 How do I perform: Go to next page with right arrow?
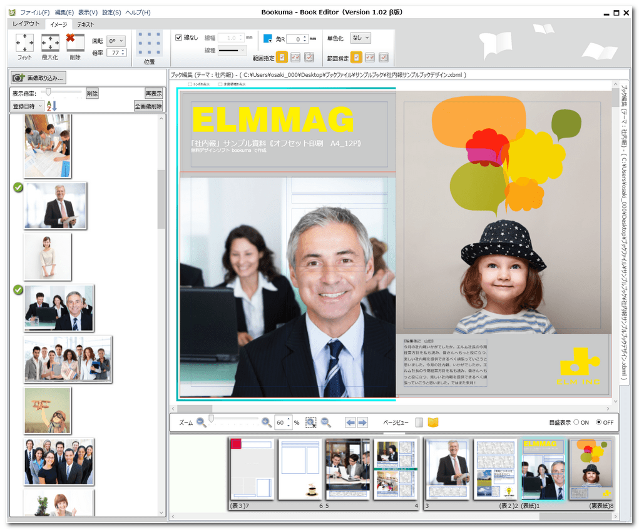[362, 423]
